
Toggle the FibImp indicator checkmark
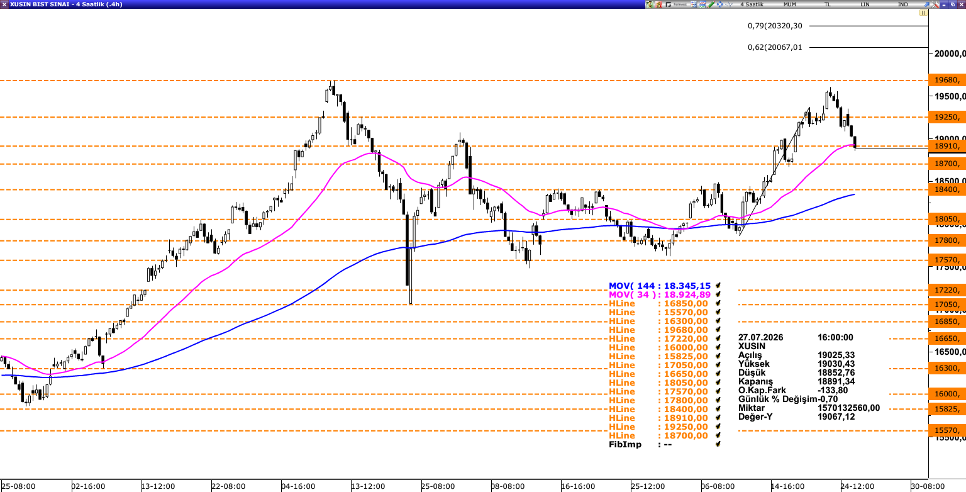[x=718, y=444]
